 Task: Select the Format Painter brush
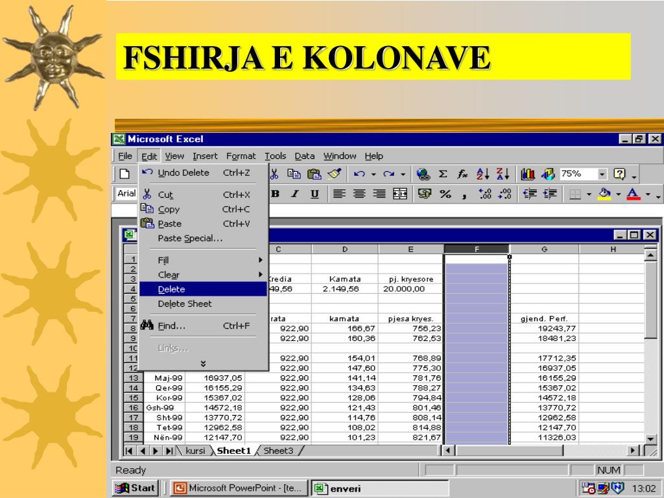click(335, 174)
